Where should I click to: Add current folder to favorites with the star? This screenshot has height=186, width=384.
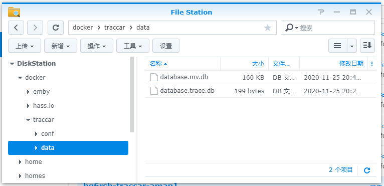click(267, 28)
